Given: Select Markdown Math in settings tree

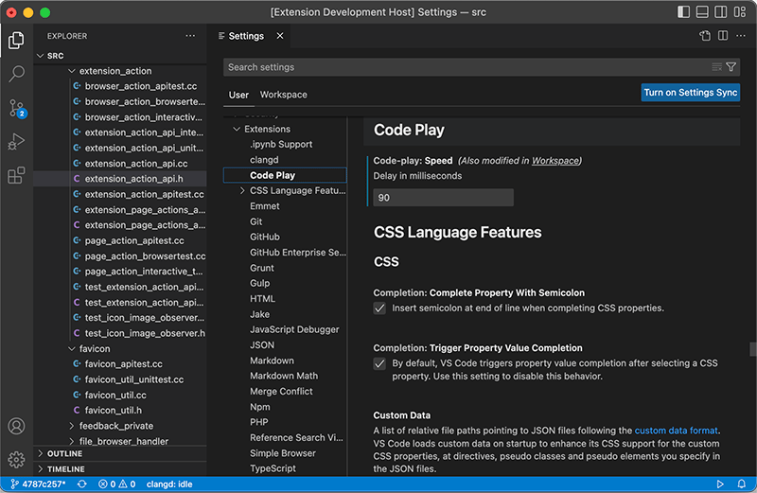Looking at the screenshot, I should click(x=284, y=377).
